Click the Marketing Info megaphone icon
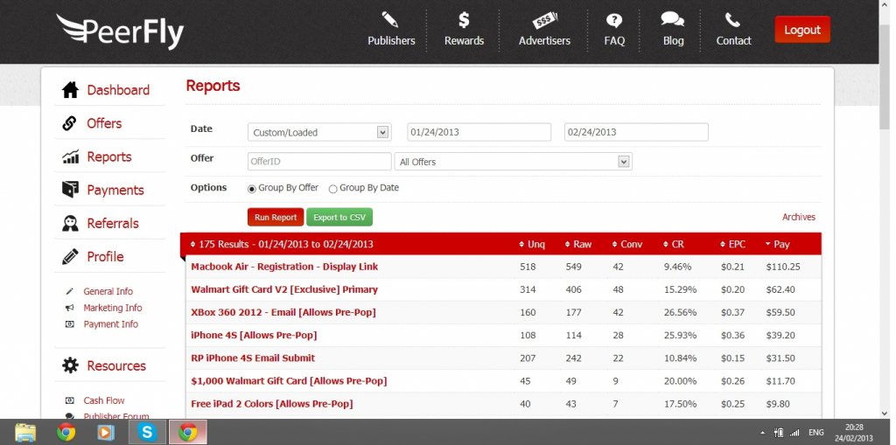Screen dimensions: 896x445 tap(70, 308)
